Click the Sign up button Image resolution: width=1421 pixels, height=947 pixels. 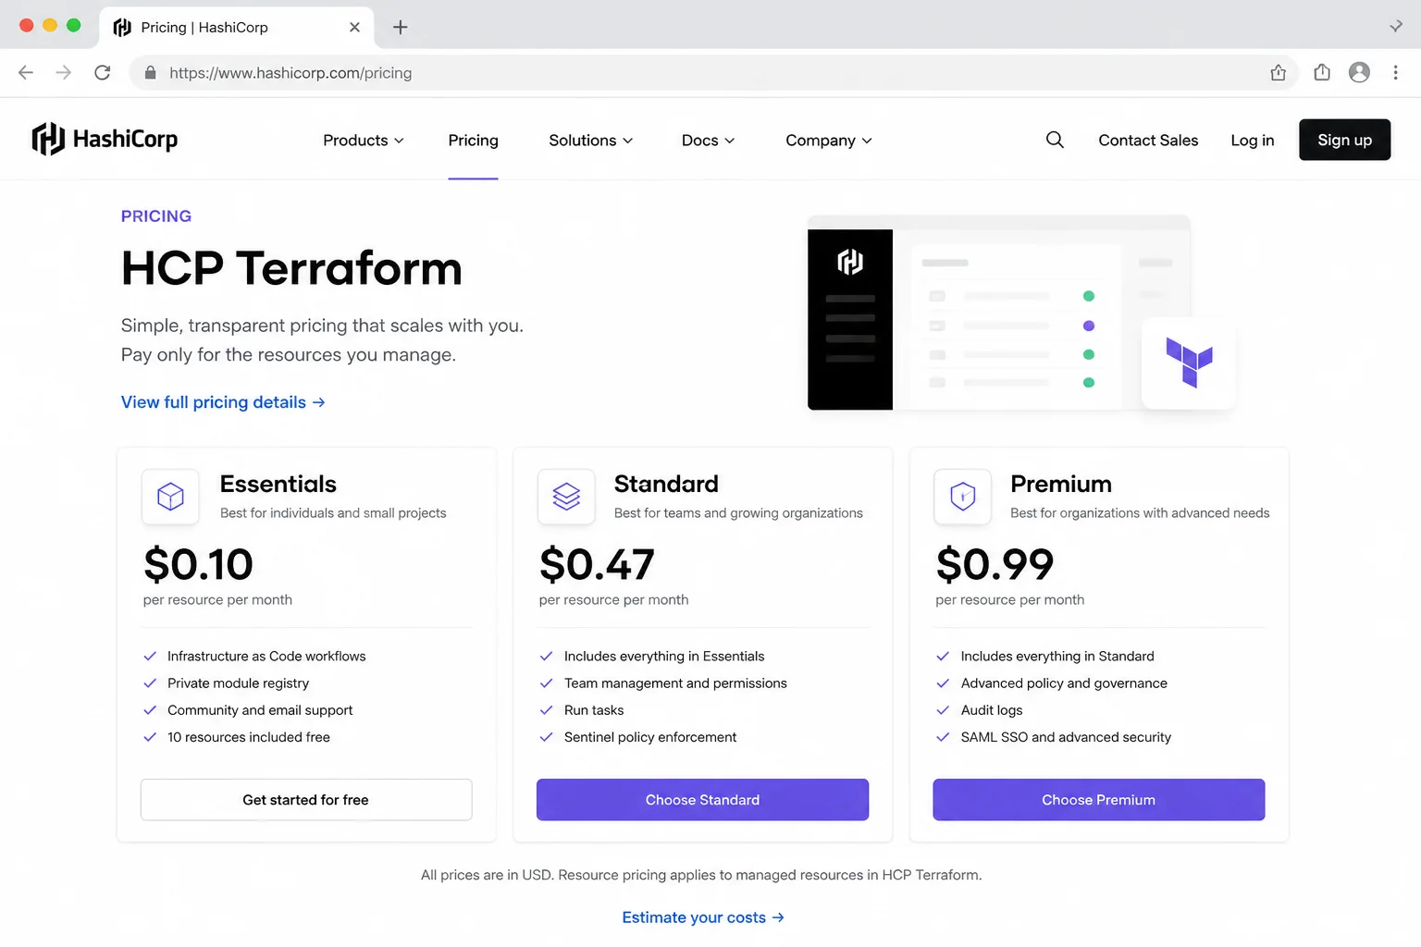(1344, 140)
